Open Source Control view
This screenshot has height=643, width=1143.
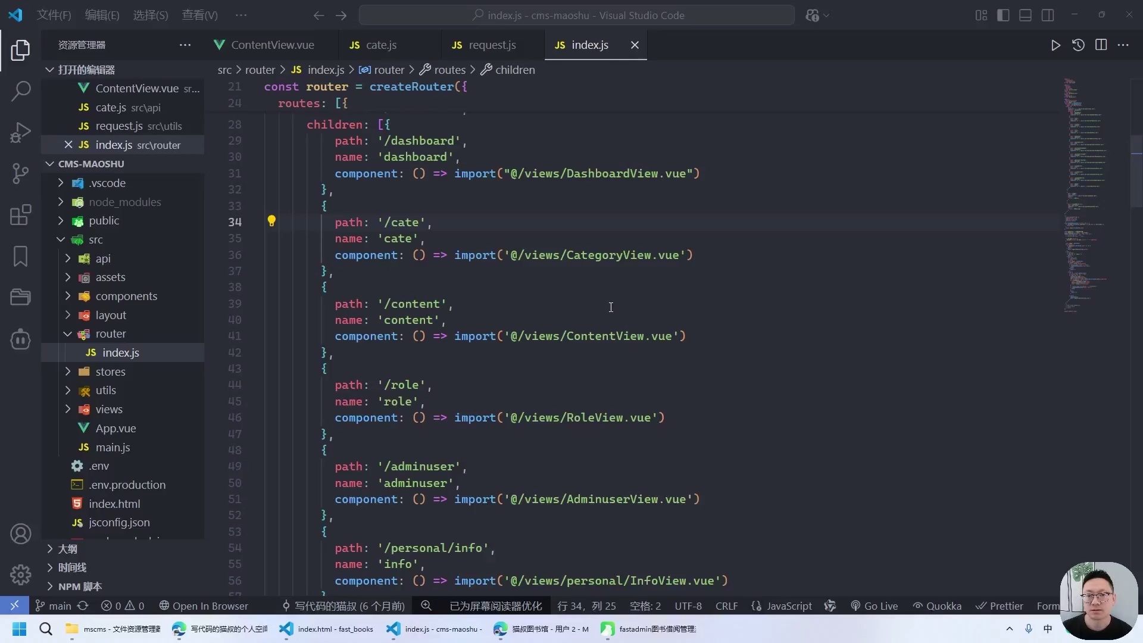(21, 173)
